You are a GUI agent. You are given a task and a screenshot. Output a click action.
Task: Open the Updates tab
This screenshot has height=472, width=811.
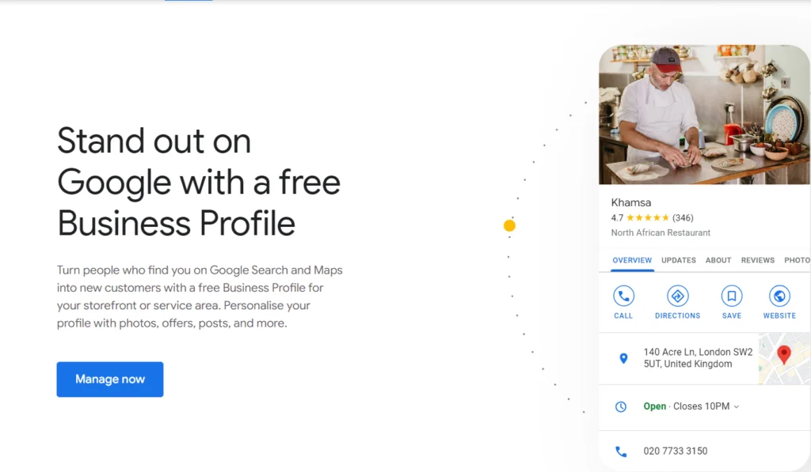coord(678,260)
